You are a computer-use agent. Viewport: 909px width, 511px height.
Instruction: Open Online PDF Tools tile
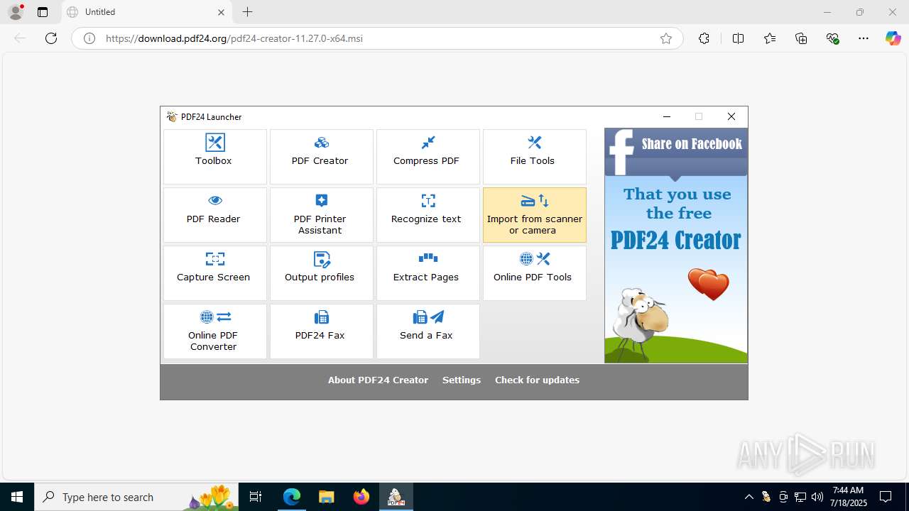click(x=535, y=273)
